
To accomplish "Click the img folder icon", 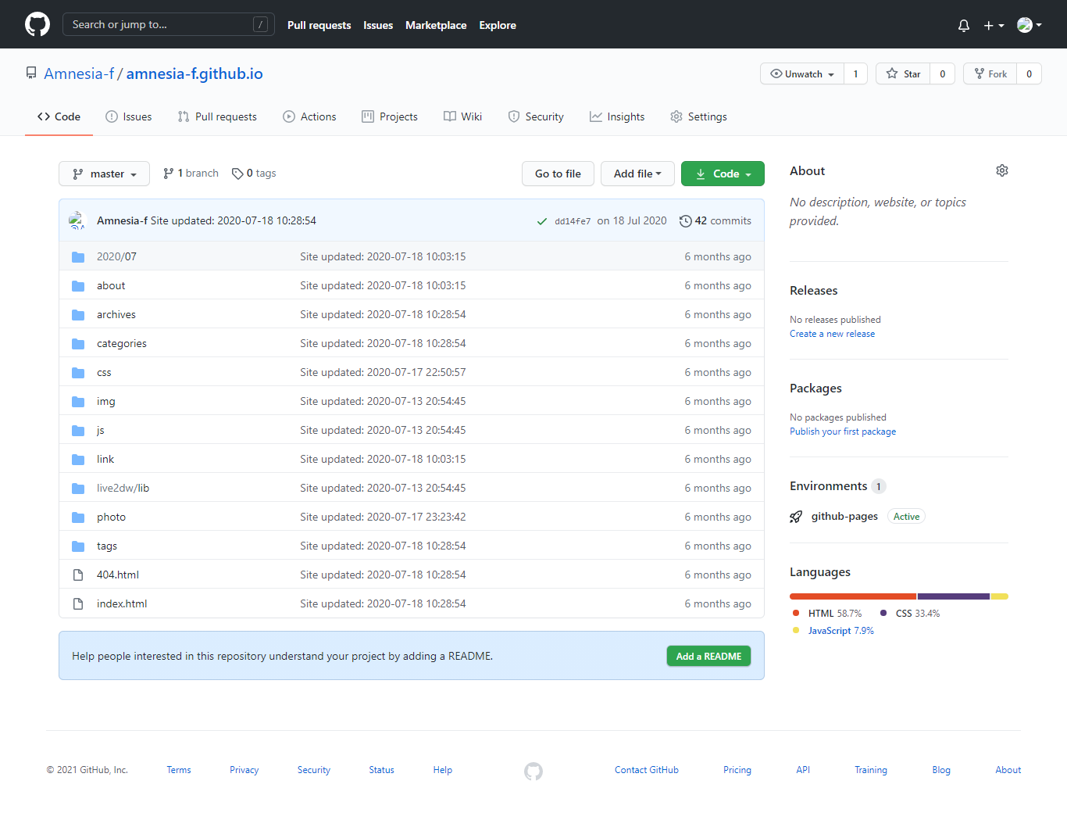I will pyautogui.click(x=78, y=401).
